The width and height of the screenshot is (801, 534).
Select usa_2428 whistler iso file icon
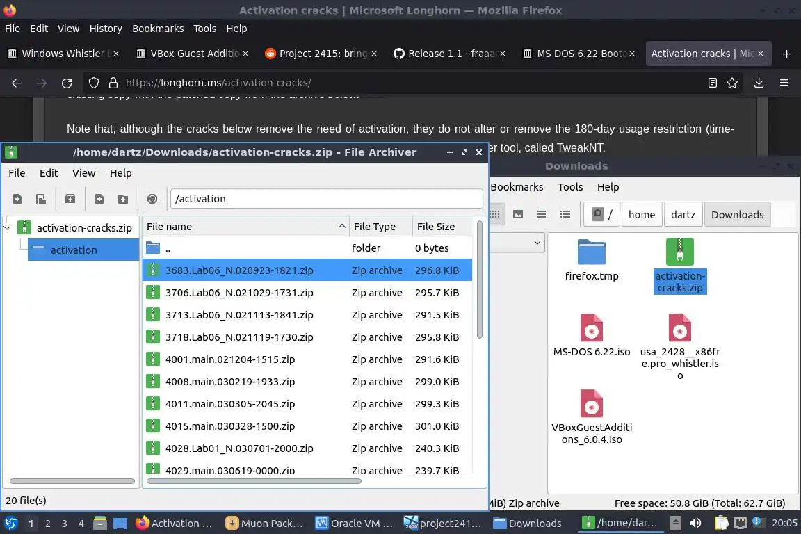(680, 327)
